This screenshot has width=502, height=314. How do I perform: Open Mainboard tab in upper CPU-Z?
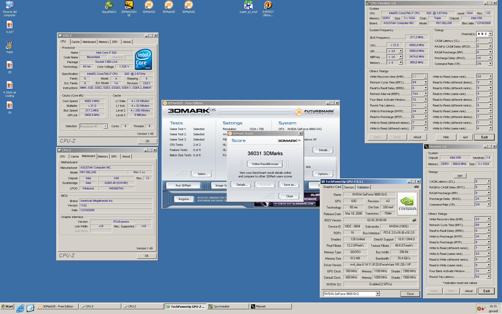click(x=89, y=42)
